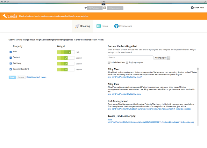Open the top bar All languages dropdown
This screenshot has height=148, width=207.
pos(115,8)
